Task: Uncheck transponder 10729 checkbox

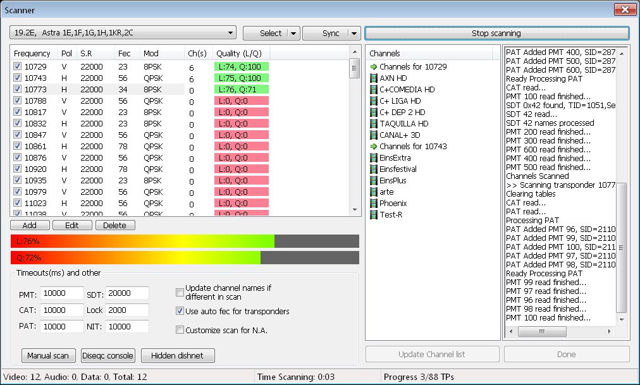Action: [x=17, y=66]
